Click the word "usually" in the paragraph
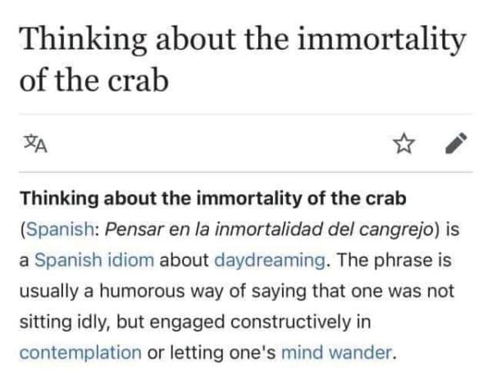This screenshot has height=379, width=492. click(45, 291)
